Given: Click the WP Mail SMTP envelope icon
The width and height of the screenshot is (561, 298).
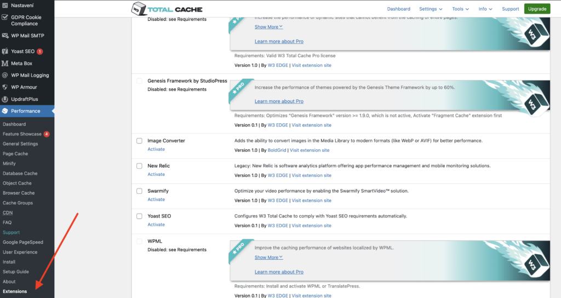Looking at the screenshot, I should tap(5, 36).
